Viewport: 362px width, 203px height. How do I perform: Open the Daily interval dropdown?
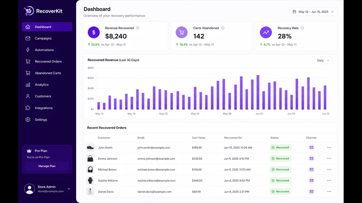pos(323,60)
